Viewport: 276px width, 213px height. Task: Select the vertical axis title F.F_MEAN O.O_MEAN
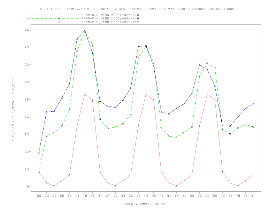[13, 109]
